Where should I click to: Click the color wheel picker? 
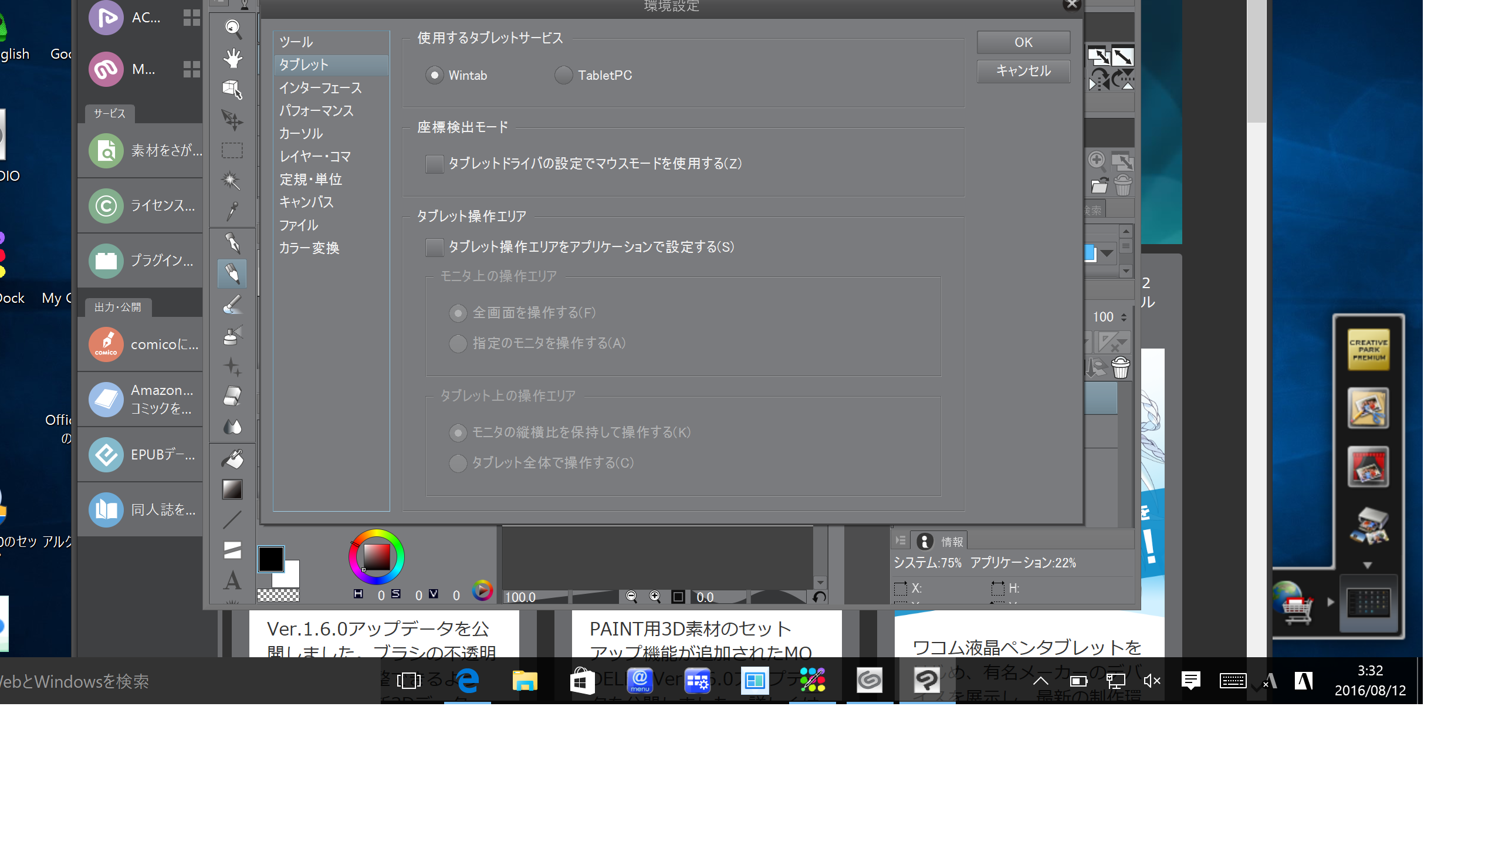click(x=376, y=556)
